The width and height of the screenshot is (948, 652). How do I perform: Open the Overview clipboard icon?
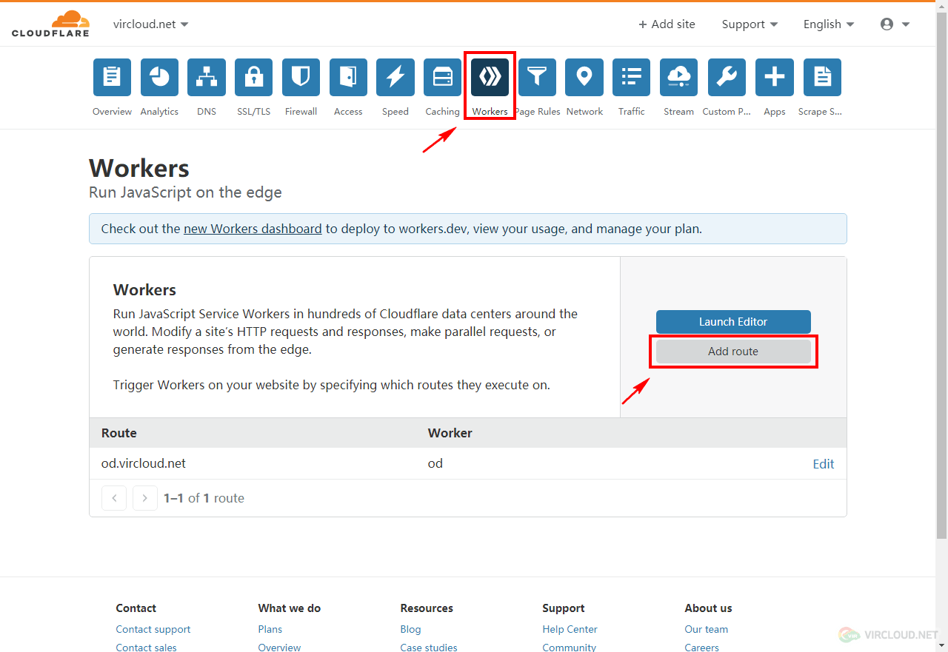coord(112,78)
